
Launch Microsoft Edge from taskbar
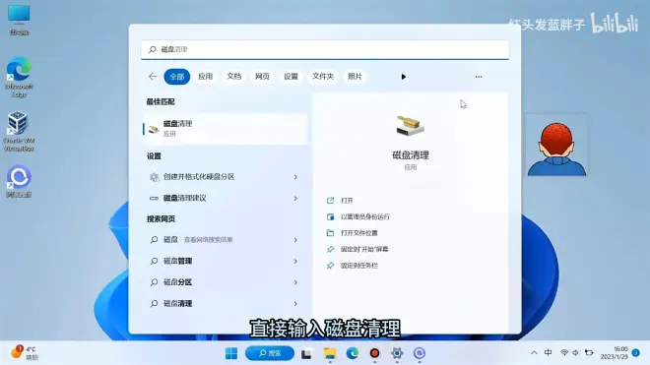click(353, 353)
